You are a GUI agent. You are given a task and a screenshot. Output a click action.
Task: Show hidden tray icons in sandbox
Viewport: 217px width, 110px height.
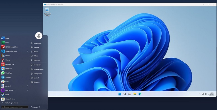pos(199,94)
